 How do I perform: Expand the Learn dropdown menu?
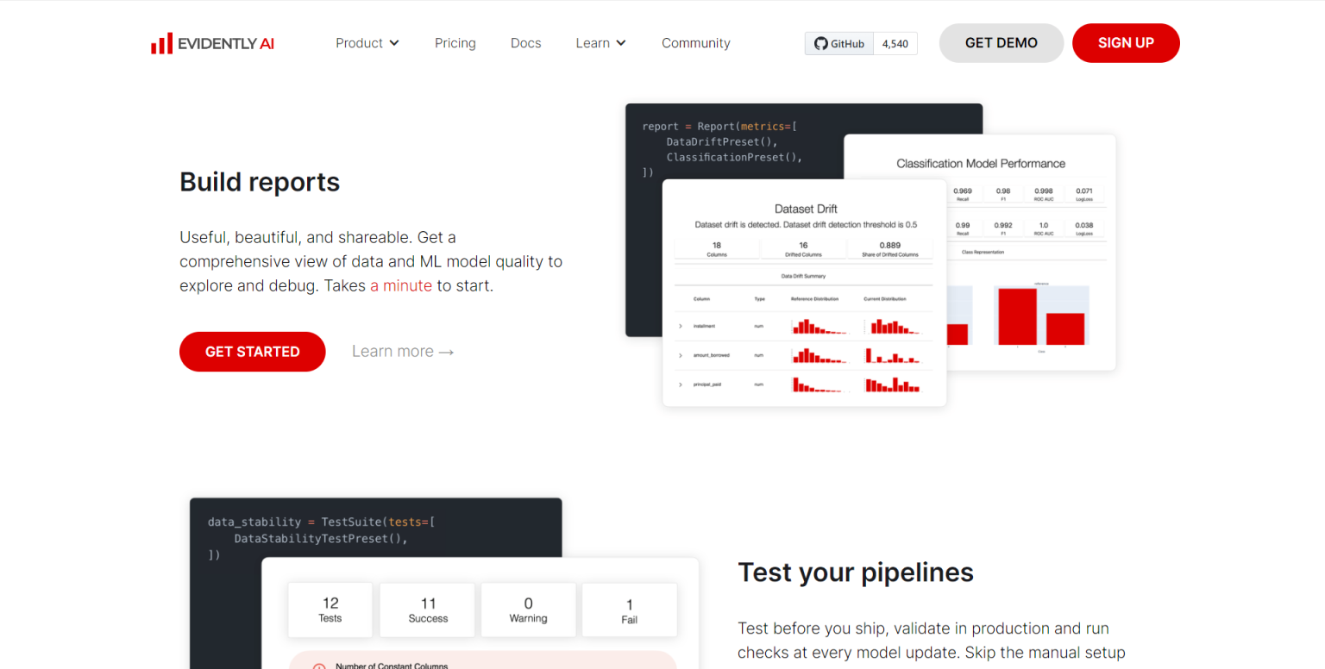point(600,43)
